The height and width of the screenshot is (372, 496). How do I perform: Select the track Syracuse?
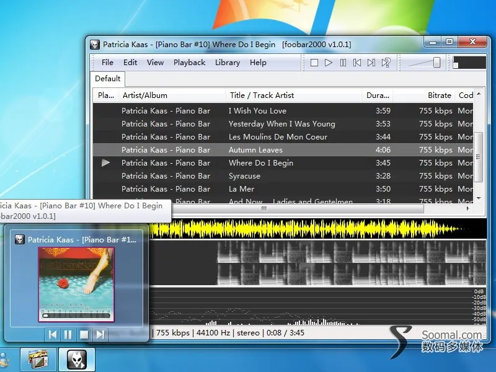283,176
